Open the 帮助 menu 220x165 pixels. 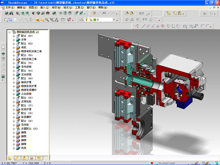pos(102,7)
